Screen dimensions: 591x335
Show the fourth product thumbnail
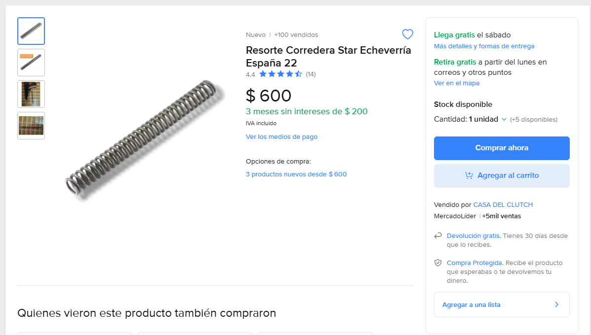coord(31,126)
